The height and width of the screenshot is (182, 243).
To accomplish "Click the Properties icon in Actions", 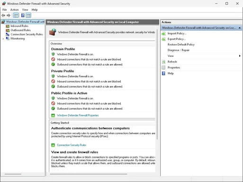I will click(x=164, y=68).
